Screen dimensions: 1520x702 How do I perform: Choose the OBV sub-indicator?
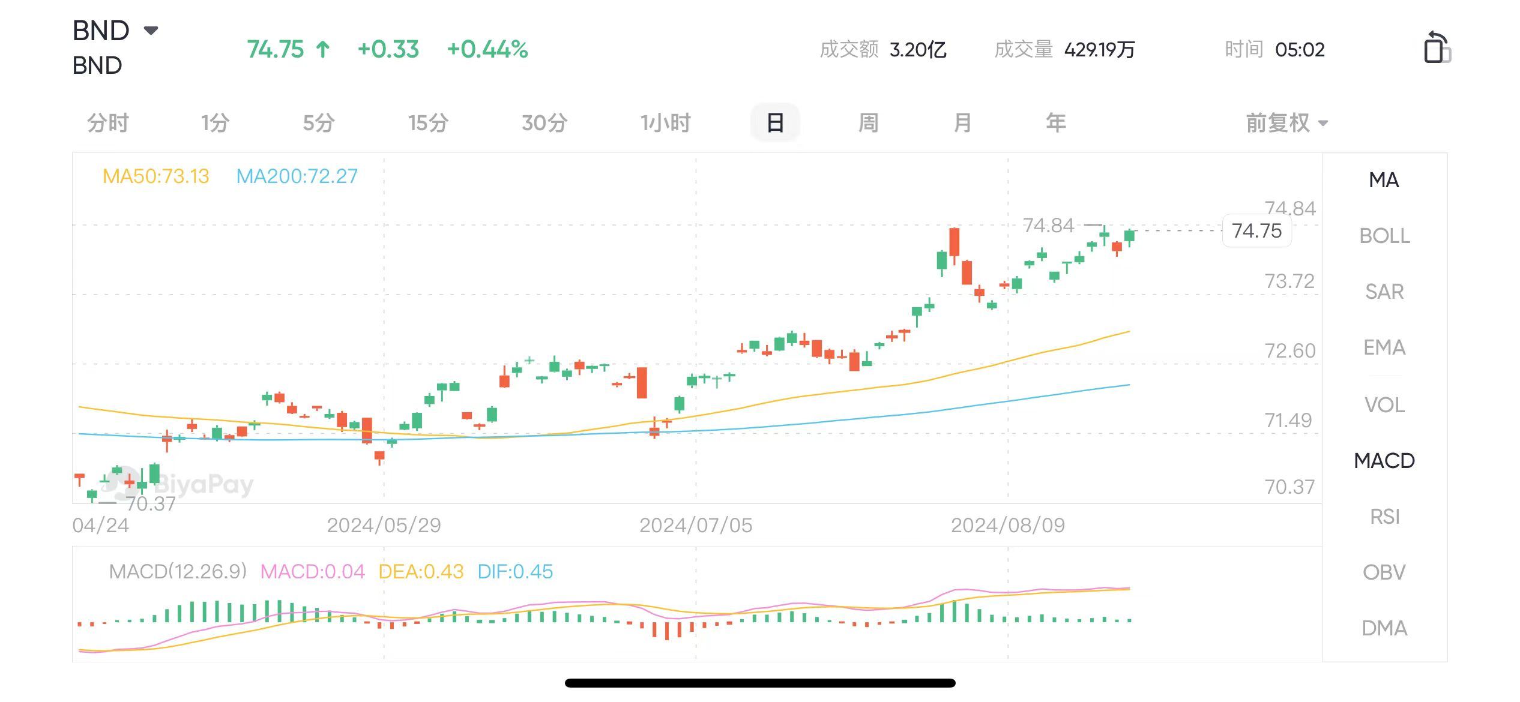1384,572
